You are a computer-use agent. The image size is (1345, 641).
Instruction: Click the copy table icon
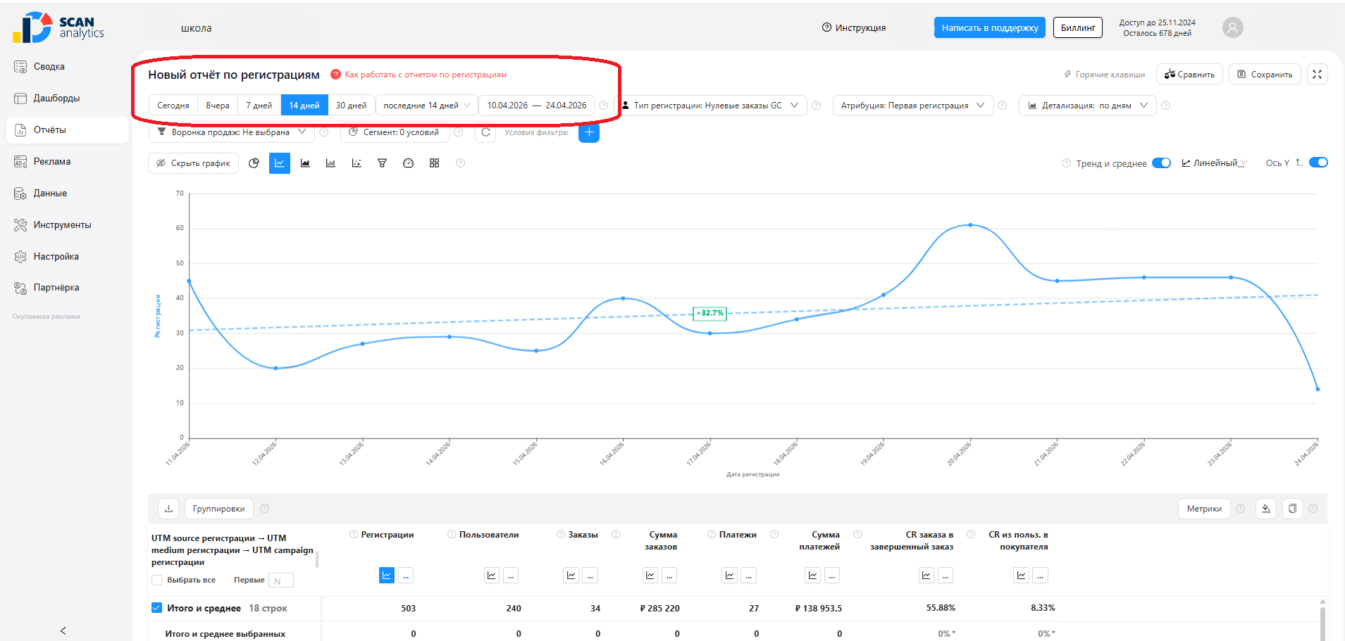coord(1292,509)
